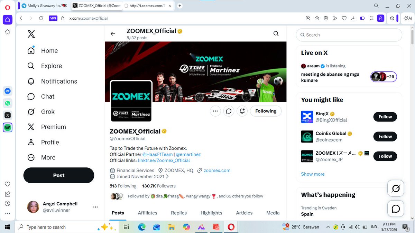Follow ZOOMEX Japan account

[385, 156]
